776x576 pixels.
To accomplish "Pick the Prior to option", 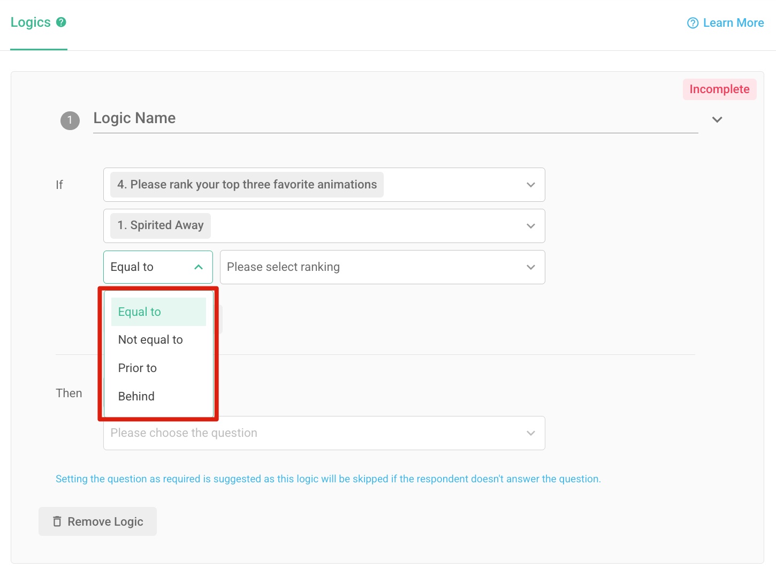I will [138, 368].
